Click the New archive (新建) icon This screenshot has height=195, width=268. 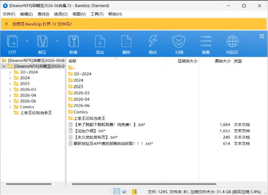[73, 41]
